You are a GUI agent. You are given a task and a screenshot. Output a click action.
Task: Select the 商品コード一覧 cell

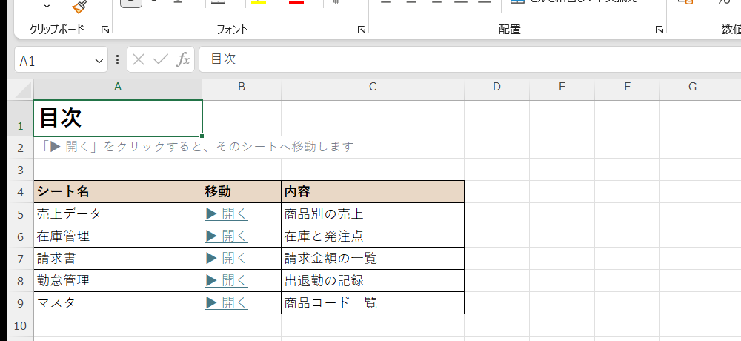[x=373, y=302]
